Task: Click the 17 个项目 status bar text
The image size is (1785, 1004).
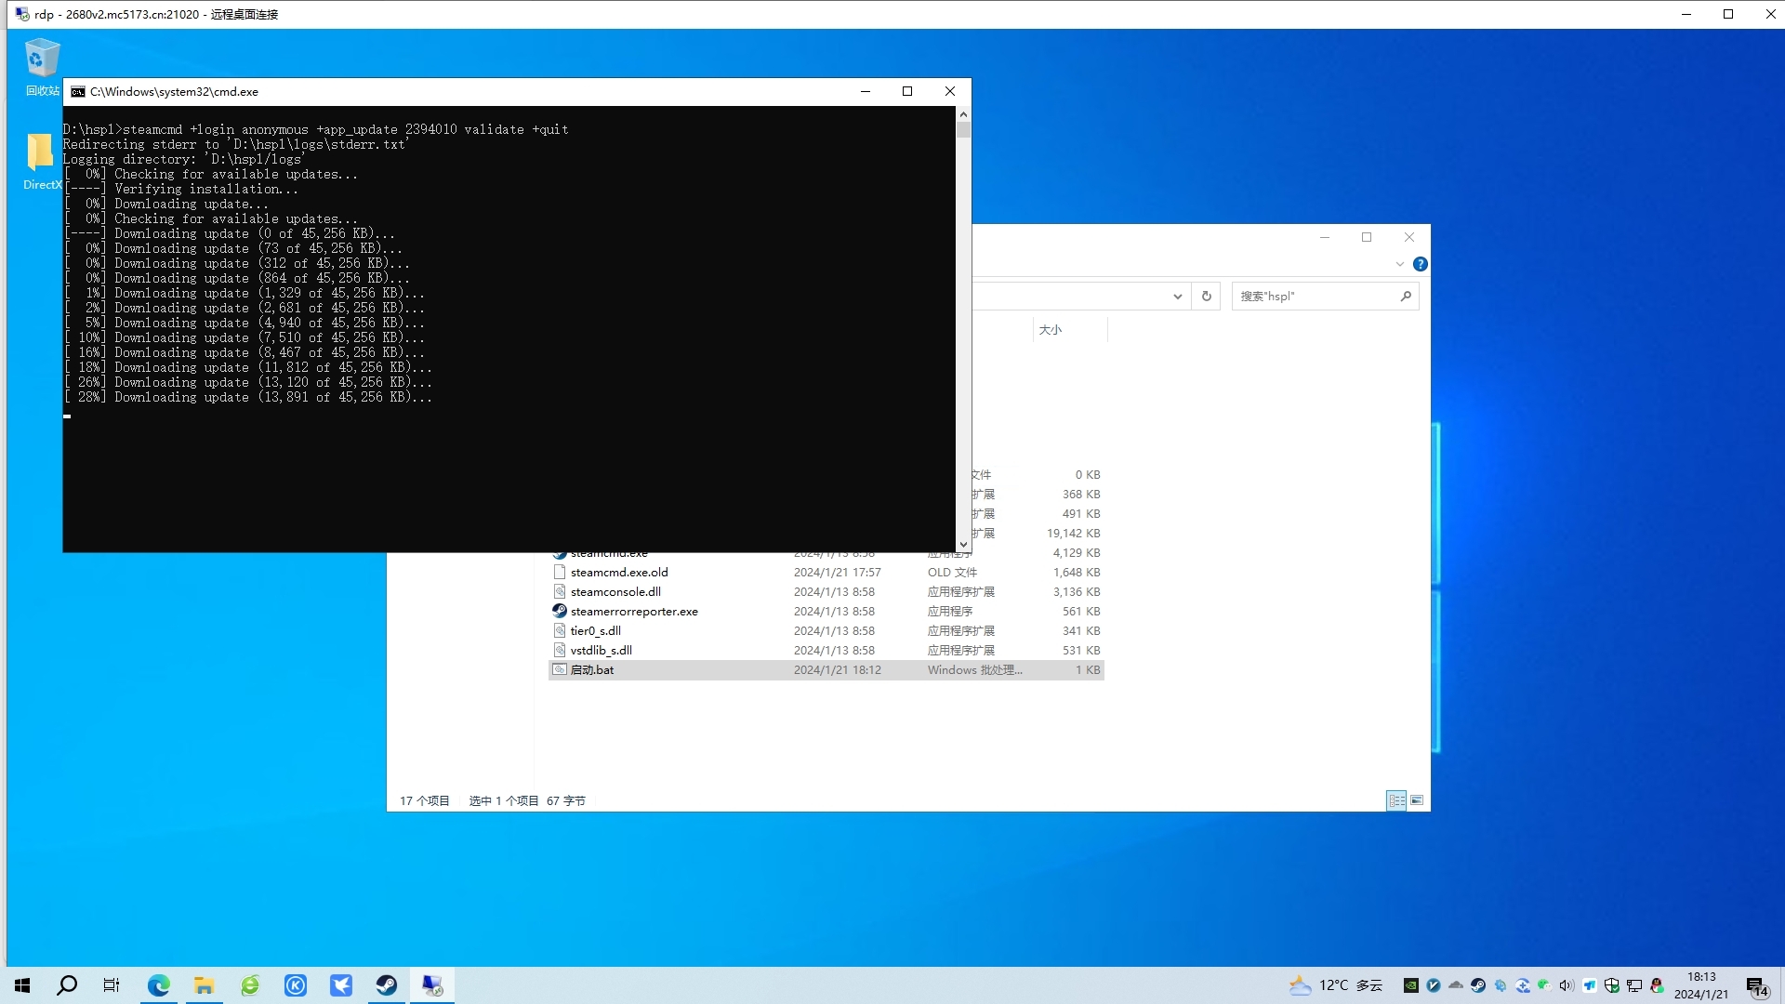Action: point(425,801)
